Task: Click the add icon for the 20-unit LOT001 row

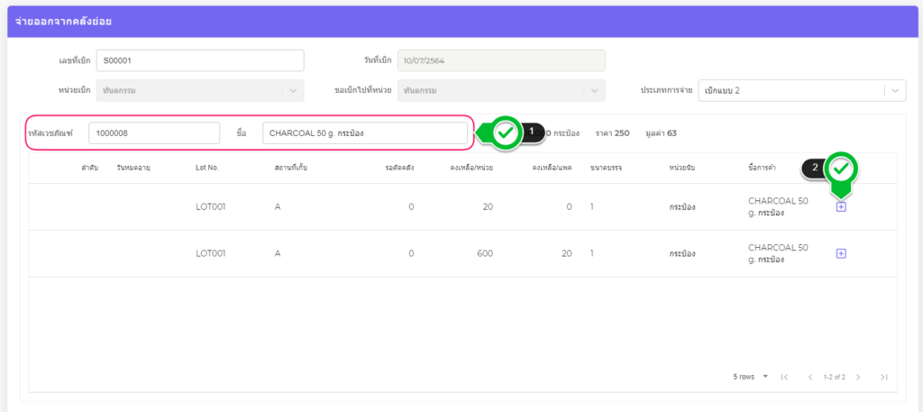Action: point(841,206)
